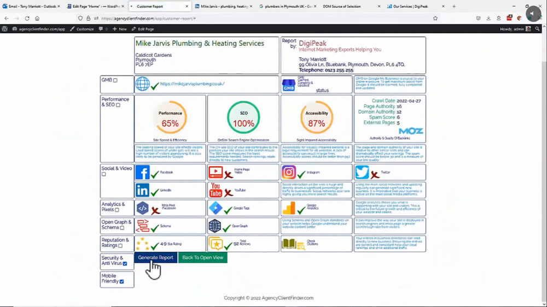The width and height of the screenshot is (547, 307).
Task: Switch to DOM Source of Selection tab
Action: (x=351, y=6)
